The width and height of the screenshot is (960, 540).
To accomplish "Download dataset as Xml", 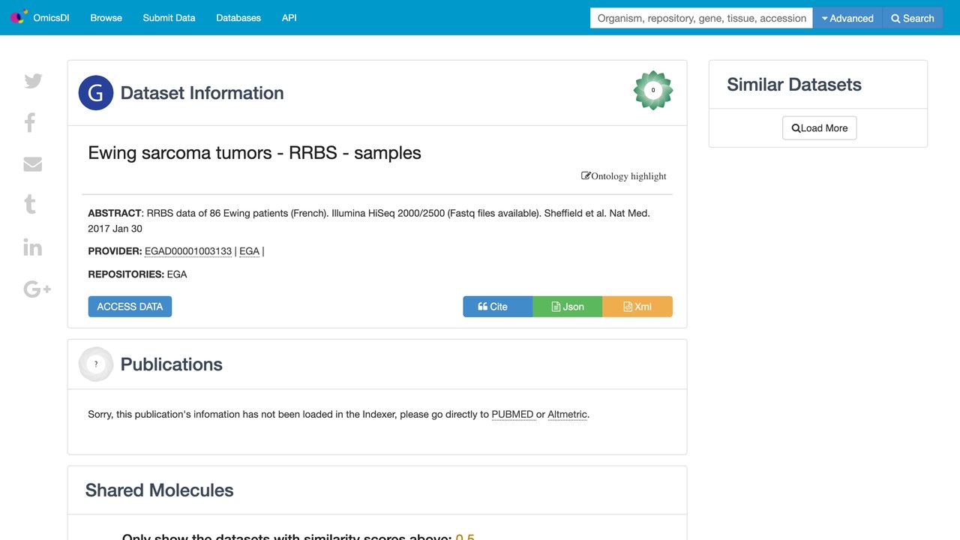I will pyautogui.click(x=637, y=307).
